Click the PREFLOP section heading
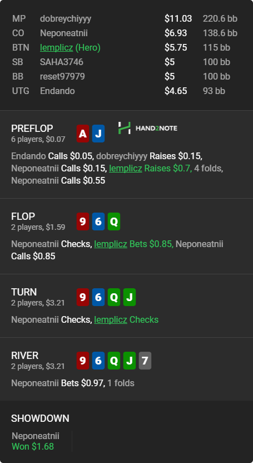Screen dimensions: 253x463 [32, 129]
